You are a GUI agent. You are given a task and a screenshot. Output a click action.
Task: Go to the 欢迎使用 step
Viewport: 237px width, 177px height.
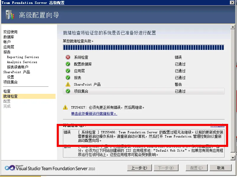(10, 32)
